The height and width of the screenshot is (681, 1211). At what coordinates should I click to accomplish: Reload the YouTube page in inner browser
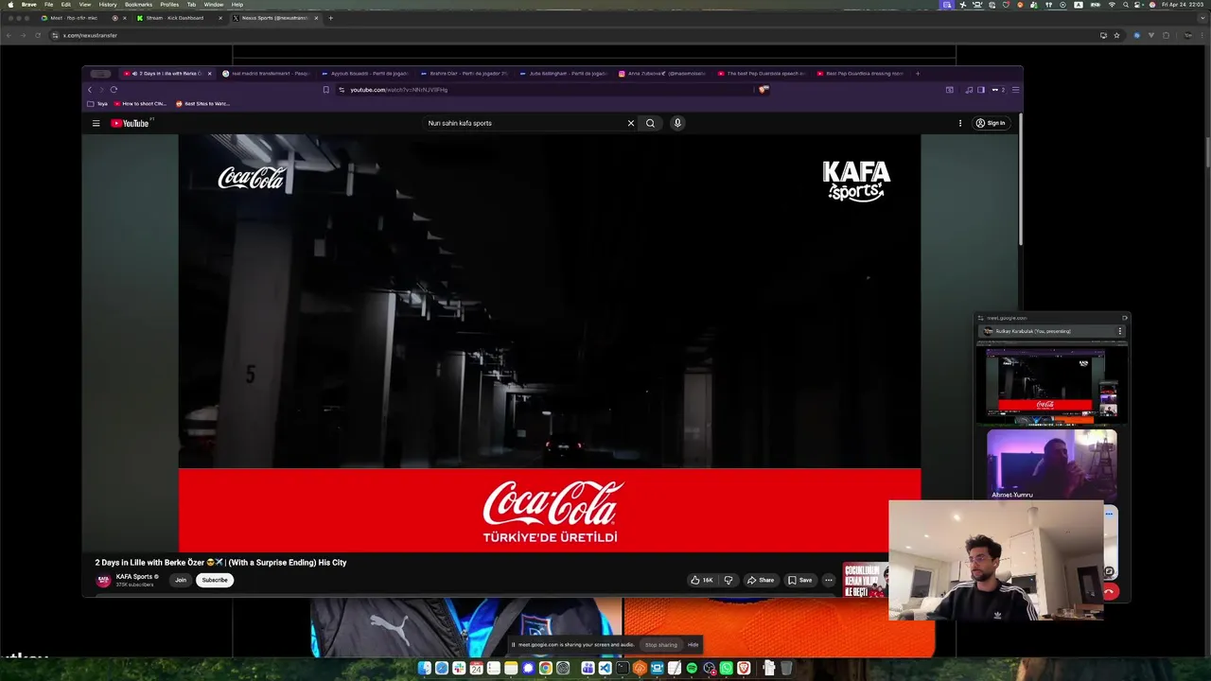point(114,90)
